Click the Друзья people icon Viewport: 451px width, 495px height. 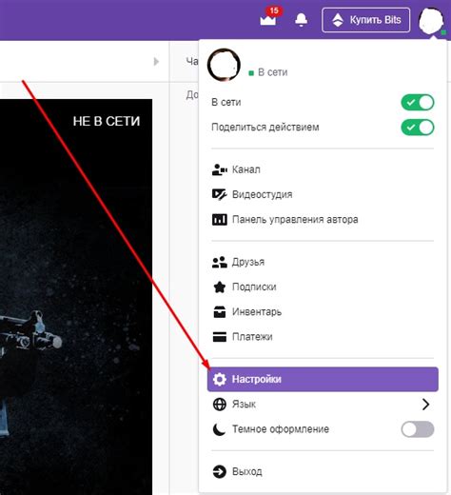[220, 262]
